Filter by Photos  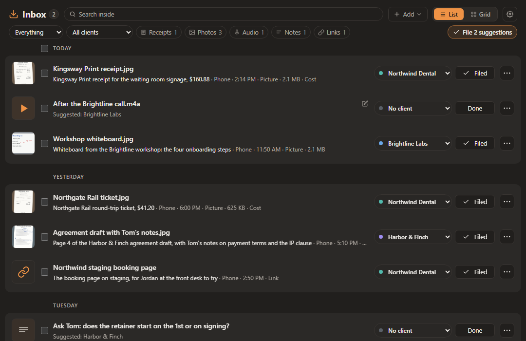click(206, 32)
